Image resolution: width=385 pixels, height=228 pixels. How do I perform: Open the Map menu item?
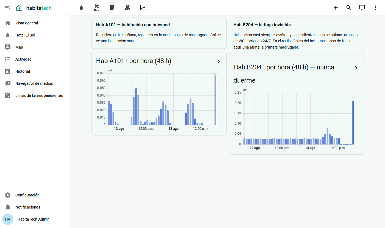pyautogui.click(x=35, y=47)
